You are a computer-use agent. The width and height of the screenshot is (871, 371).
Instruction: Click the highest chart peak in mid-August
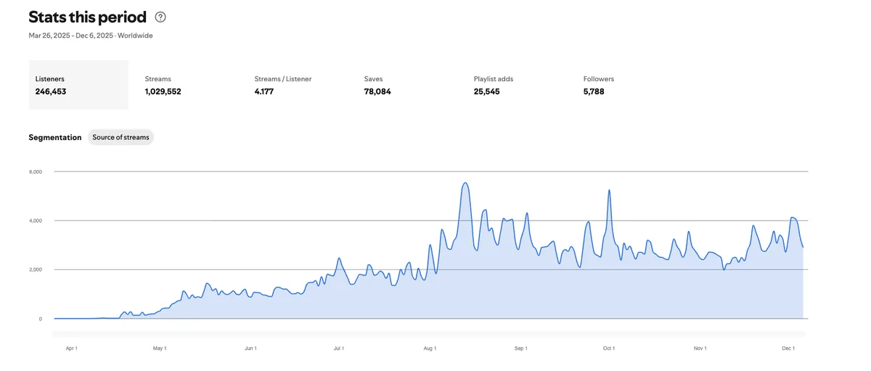point(465,183)
